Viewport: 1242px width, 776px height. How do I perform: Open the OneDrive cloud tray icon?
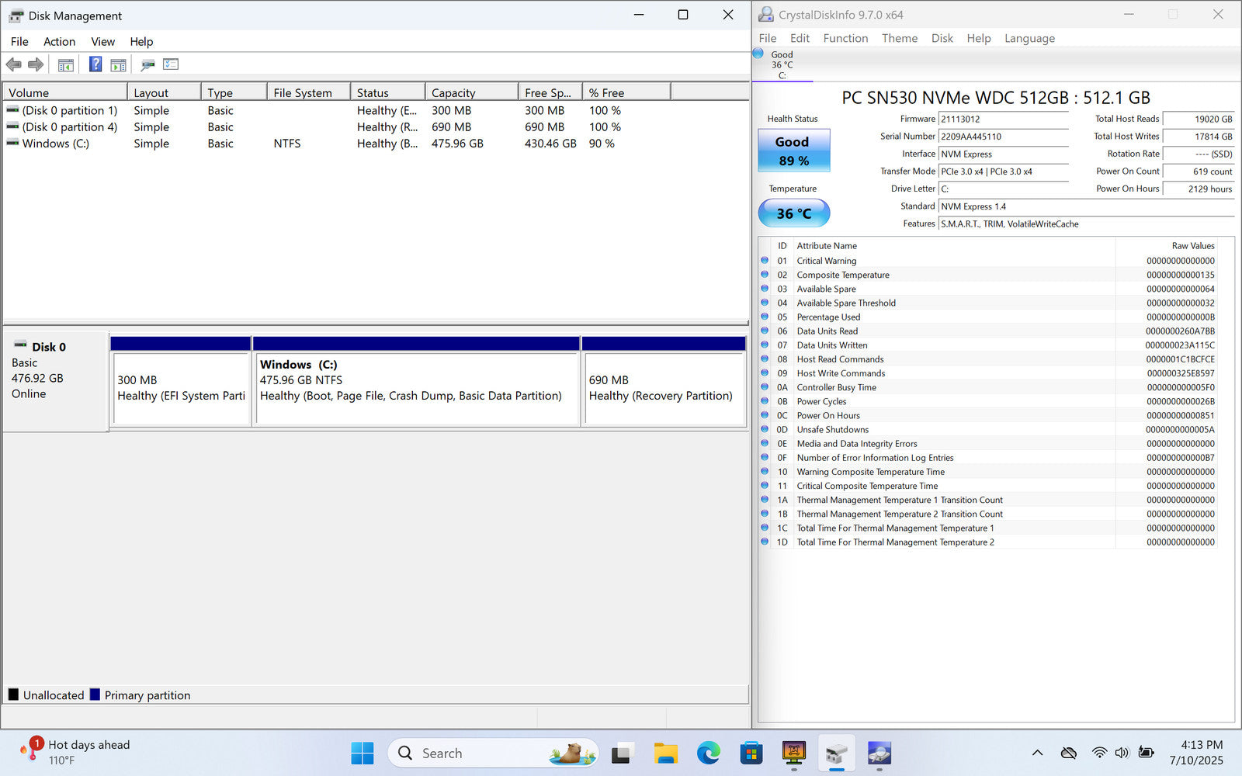click(1069, 753)
